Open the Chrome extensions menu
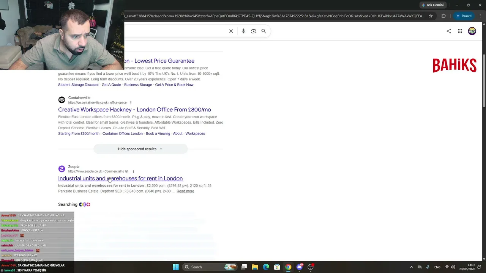Image resolution: width=486 pixels, height=273 pixels. click(x=443, y=16)
